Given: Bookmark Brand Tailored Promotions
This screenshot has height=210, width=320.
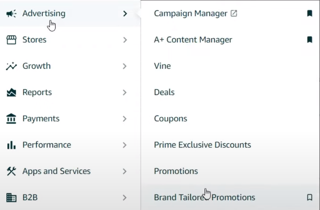Looking at the screenshot, I should pos(309,197).
